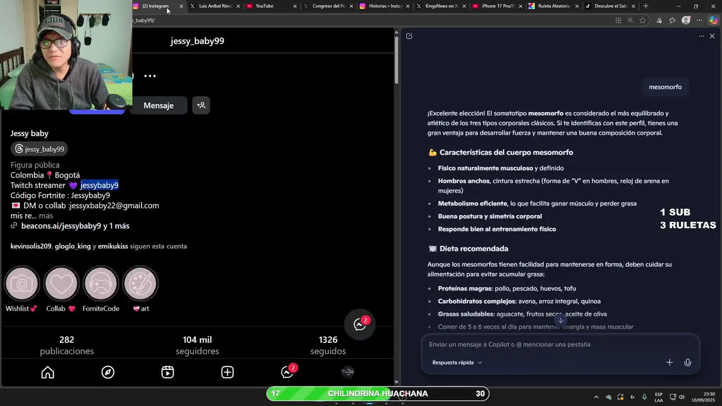Switch to KingsNews on X tab
The height and width of the screenshot is (406, 722).
pyautogui.click(x=442, y=6)
